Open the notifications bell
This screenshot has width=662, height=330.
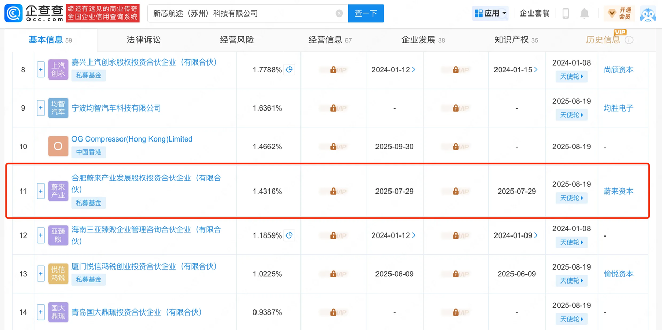584,13
